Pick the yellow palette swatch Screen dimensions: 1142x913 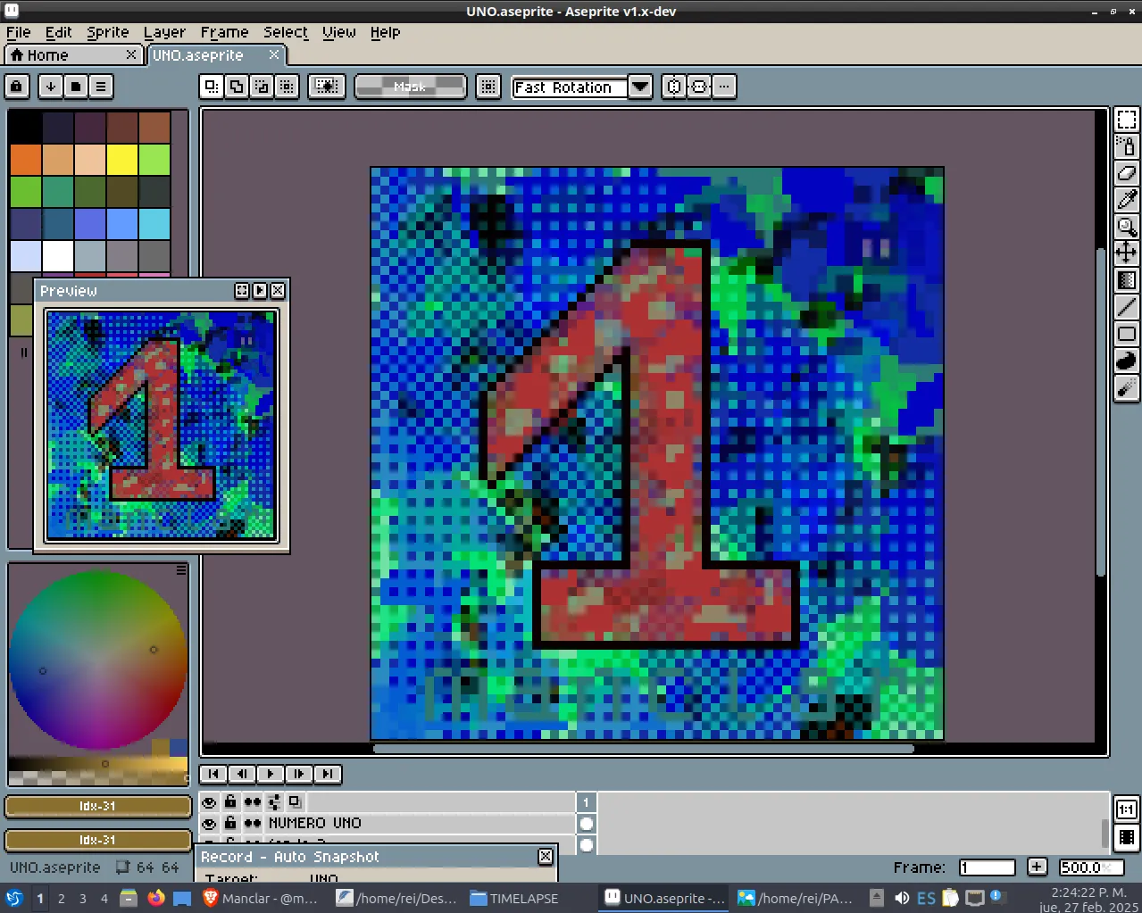(x=122, y=160)
